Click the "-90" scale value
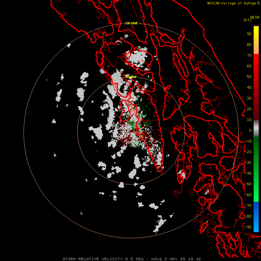Image resolution: width=261 pixels, height=261 pixels. (248, 227)
